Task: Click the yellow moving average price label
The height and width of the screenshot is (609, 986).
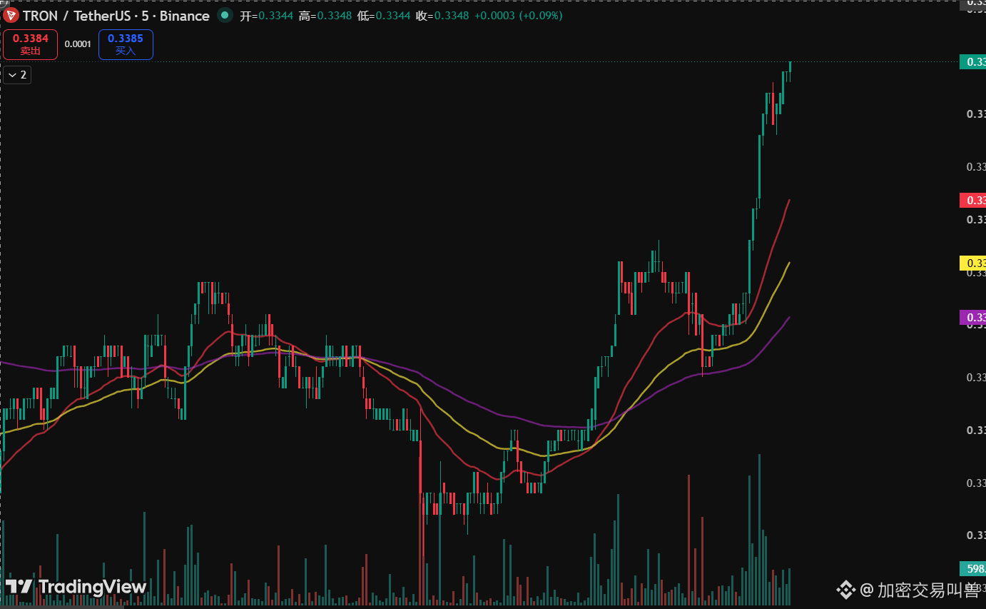Action: [x=973, y=263]
